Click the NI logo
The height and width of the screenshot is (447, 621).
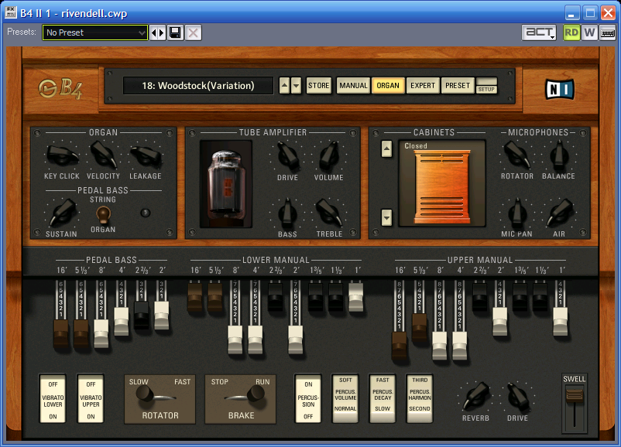tap(560, 89)
